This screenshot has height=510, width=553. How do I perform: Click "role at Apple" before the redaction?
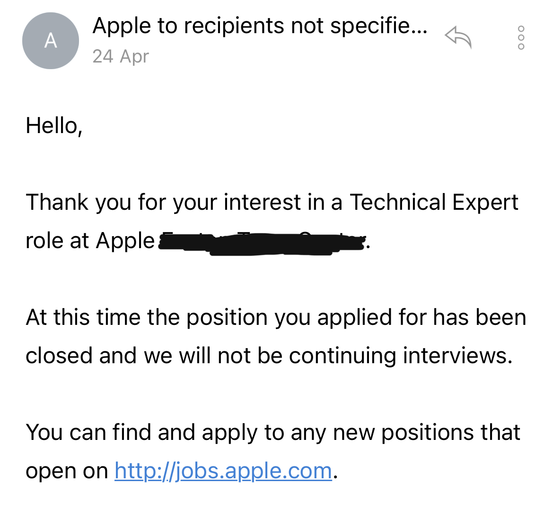point(90,241)
